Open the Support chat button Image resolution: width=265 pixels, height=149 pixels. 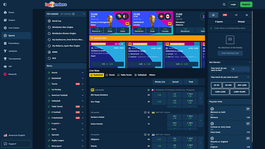click(16, 144)
